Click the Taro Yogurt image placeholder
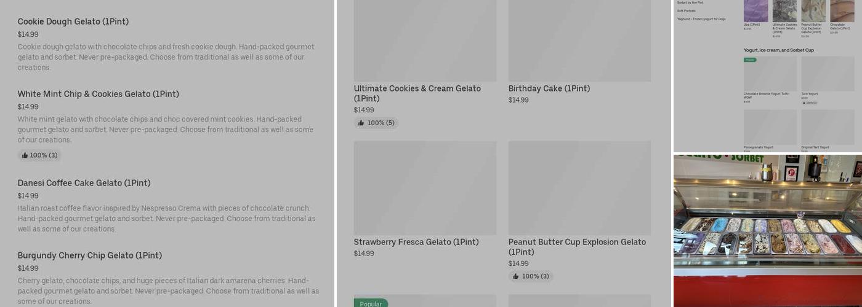This screenshot has width=862, height=307. [828, 74]
